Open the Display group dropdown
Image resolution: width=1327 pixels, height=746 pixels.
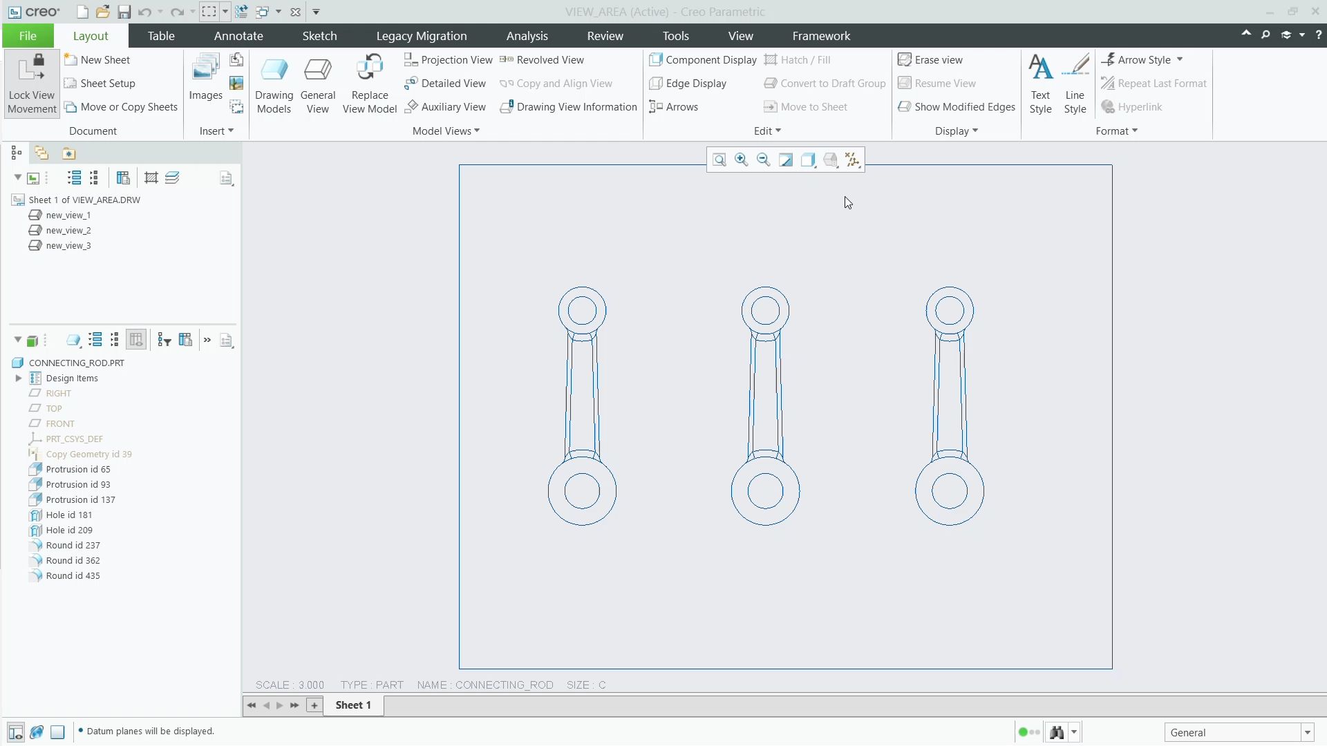[957, 131]
